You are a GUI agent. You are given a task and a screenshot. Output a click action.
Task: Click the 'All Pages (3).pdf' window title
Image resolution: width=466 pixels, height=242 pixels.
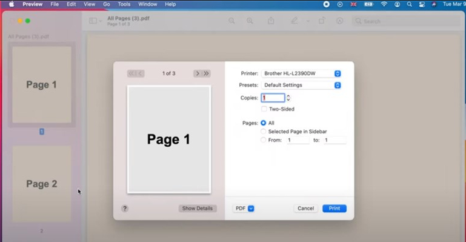coord(128,18)
